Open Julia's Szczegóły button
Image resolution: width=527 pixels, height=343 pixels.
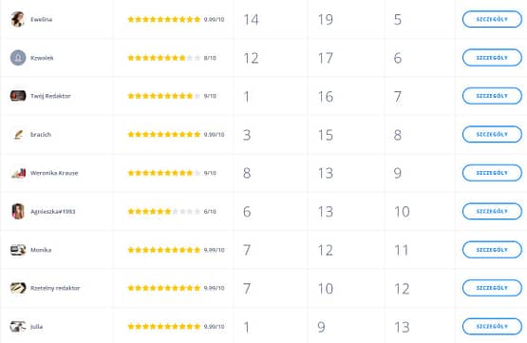[492, 327]
